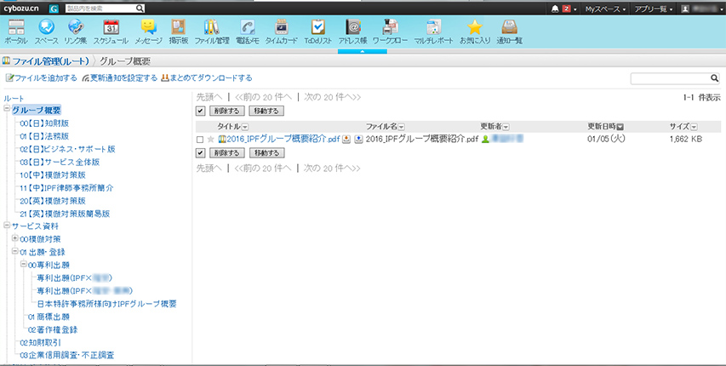Click the Garoon G logo icon

coord(54,9)
